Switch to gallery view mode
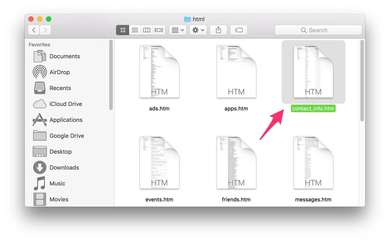 159,30
